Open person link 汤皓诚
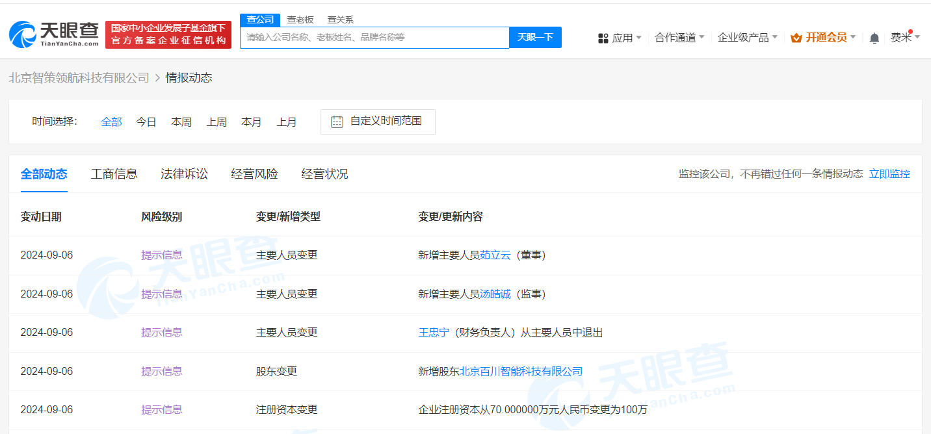 click(495, 294)
